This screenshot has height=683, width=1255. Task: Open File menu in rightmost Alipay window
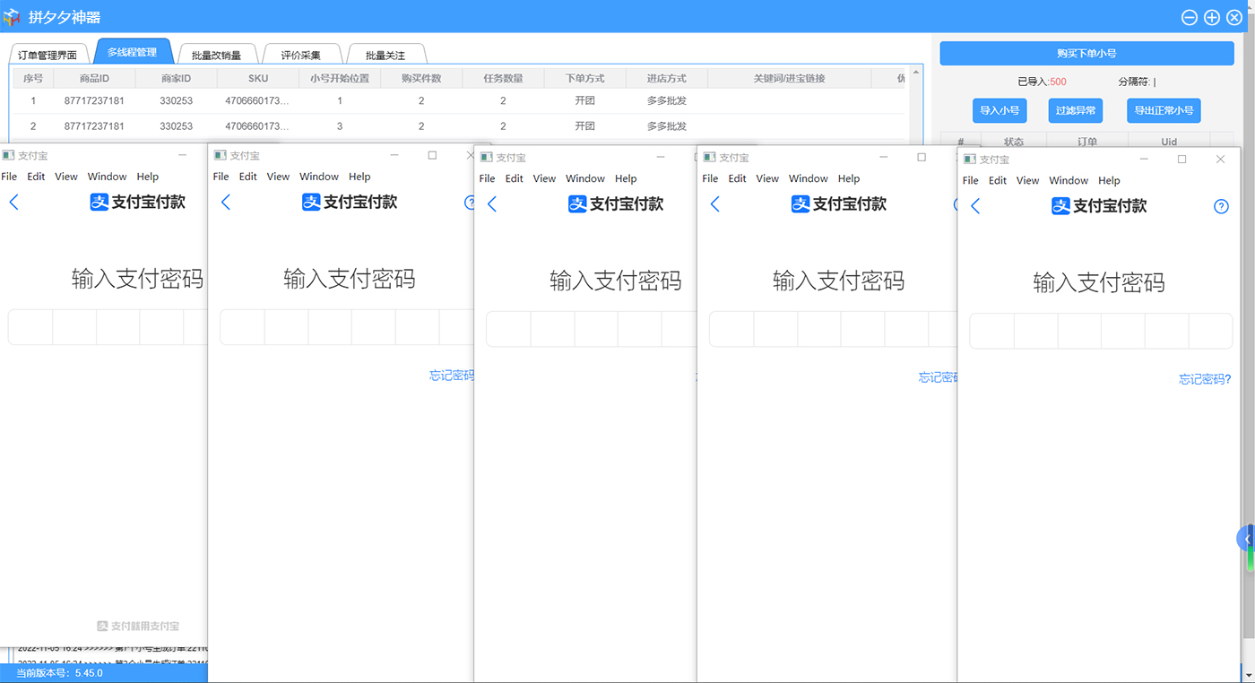tap(971, 180)
